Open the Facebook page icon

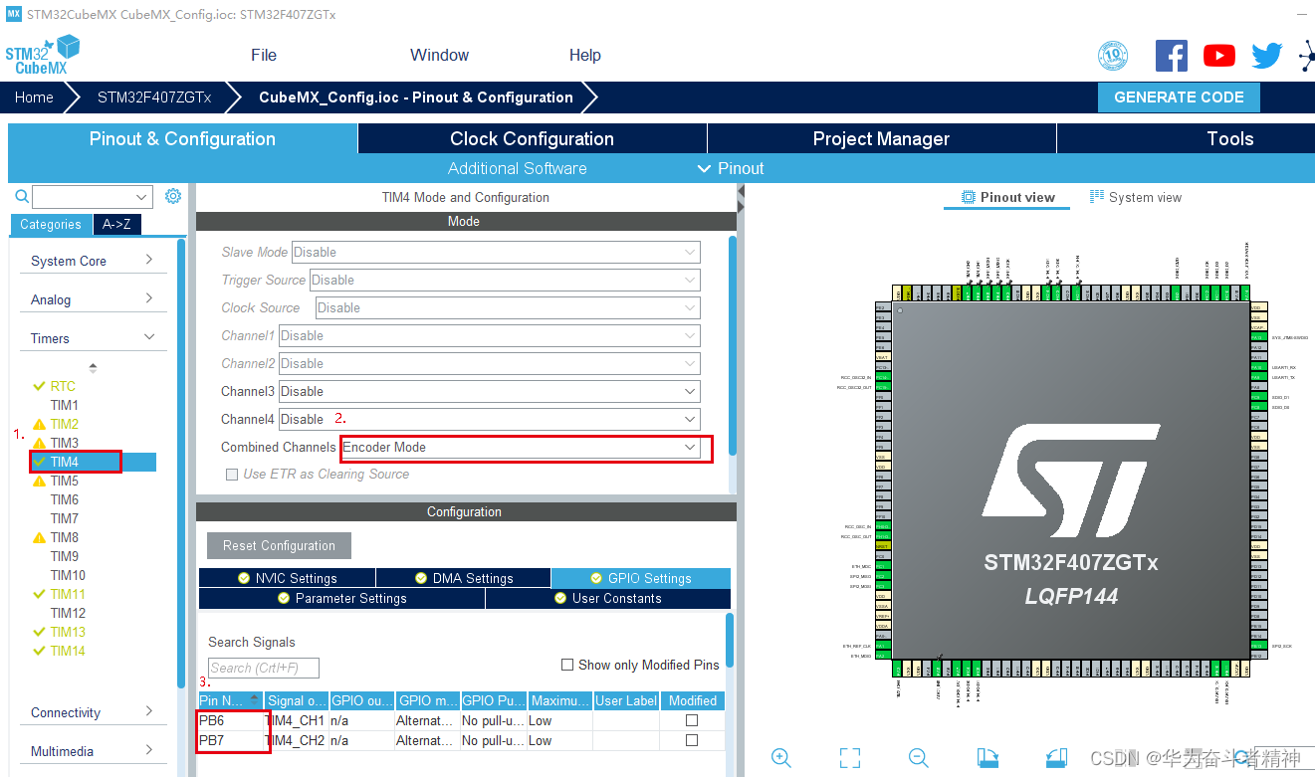pyautogui.click(x=1171, y=55)
